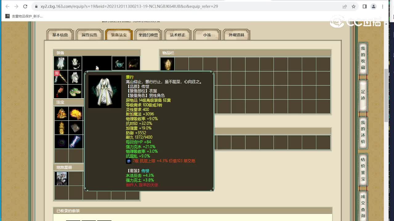Bookmark this page with the star icon
394x221 pixels.
(354, 6)
